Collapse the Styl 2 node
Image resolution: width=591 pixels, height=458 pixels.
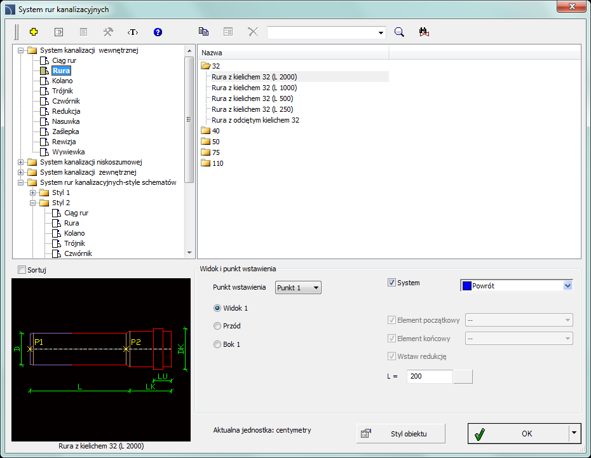33,203
